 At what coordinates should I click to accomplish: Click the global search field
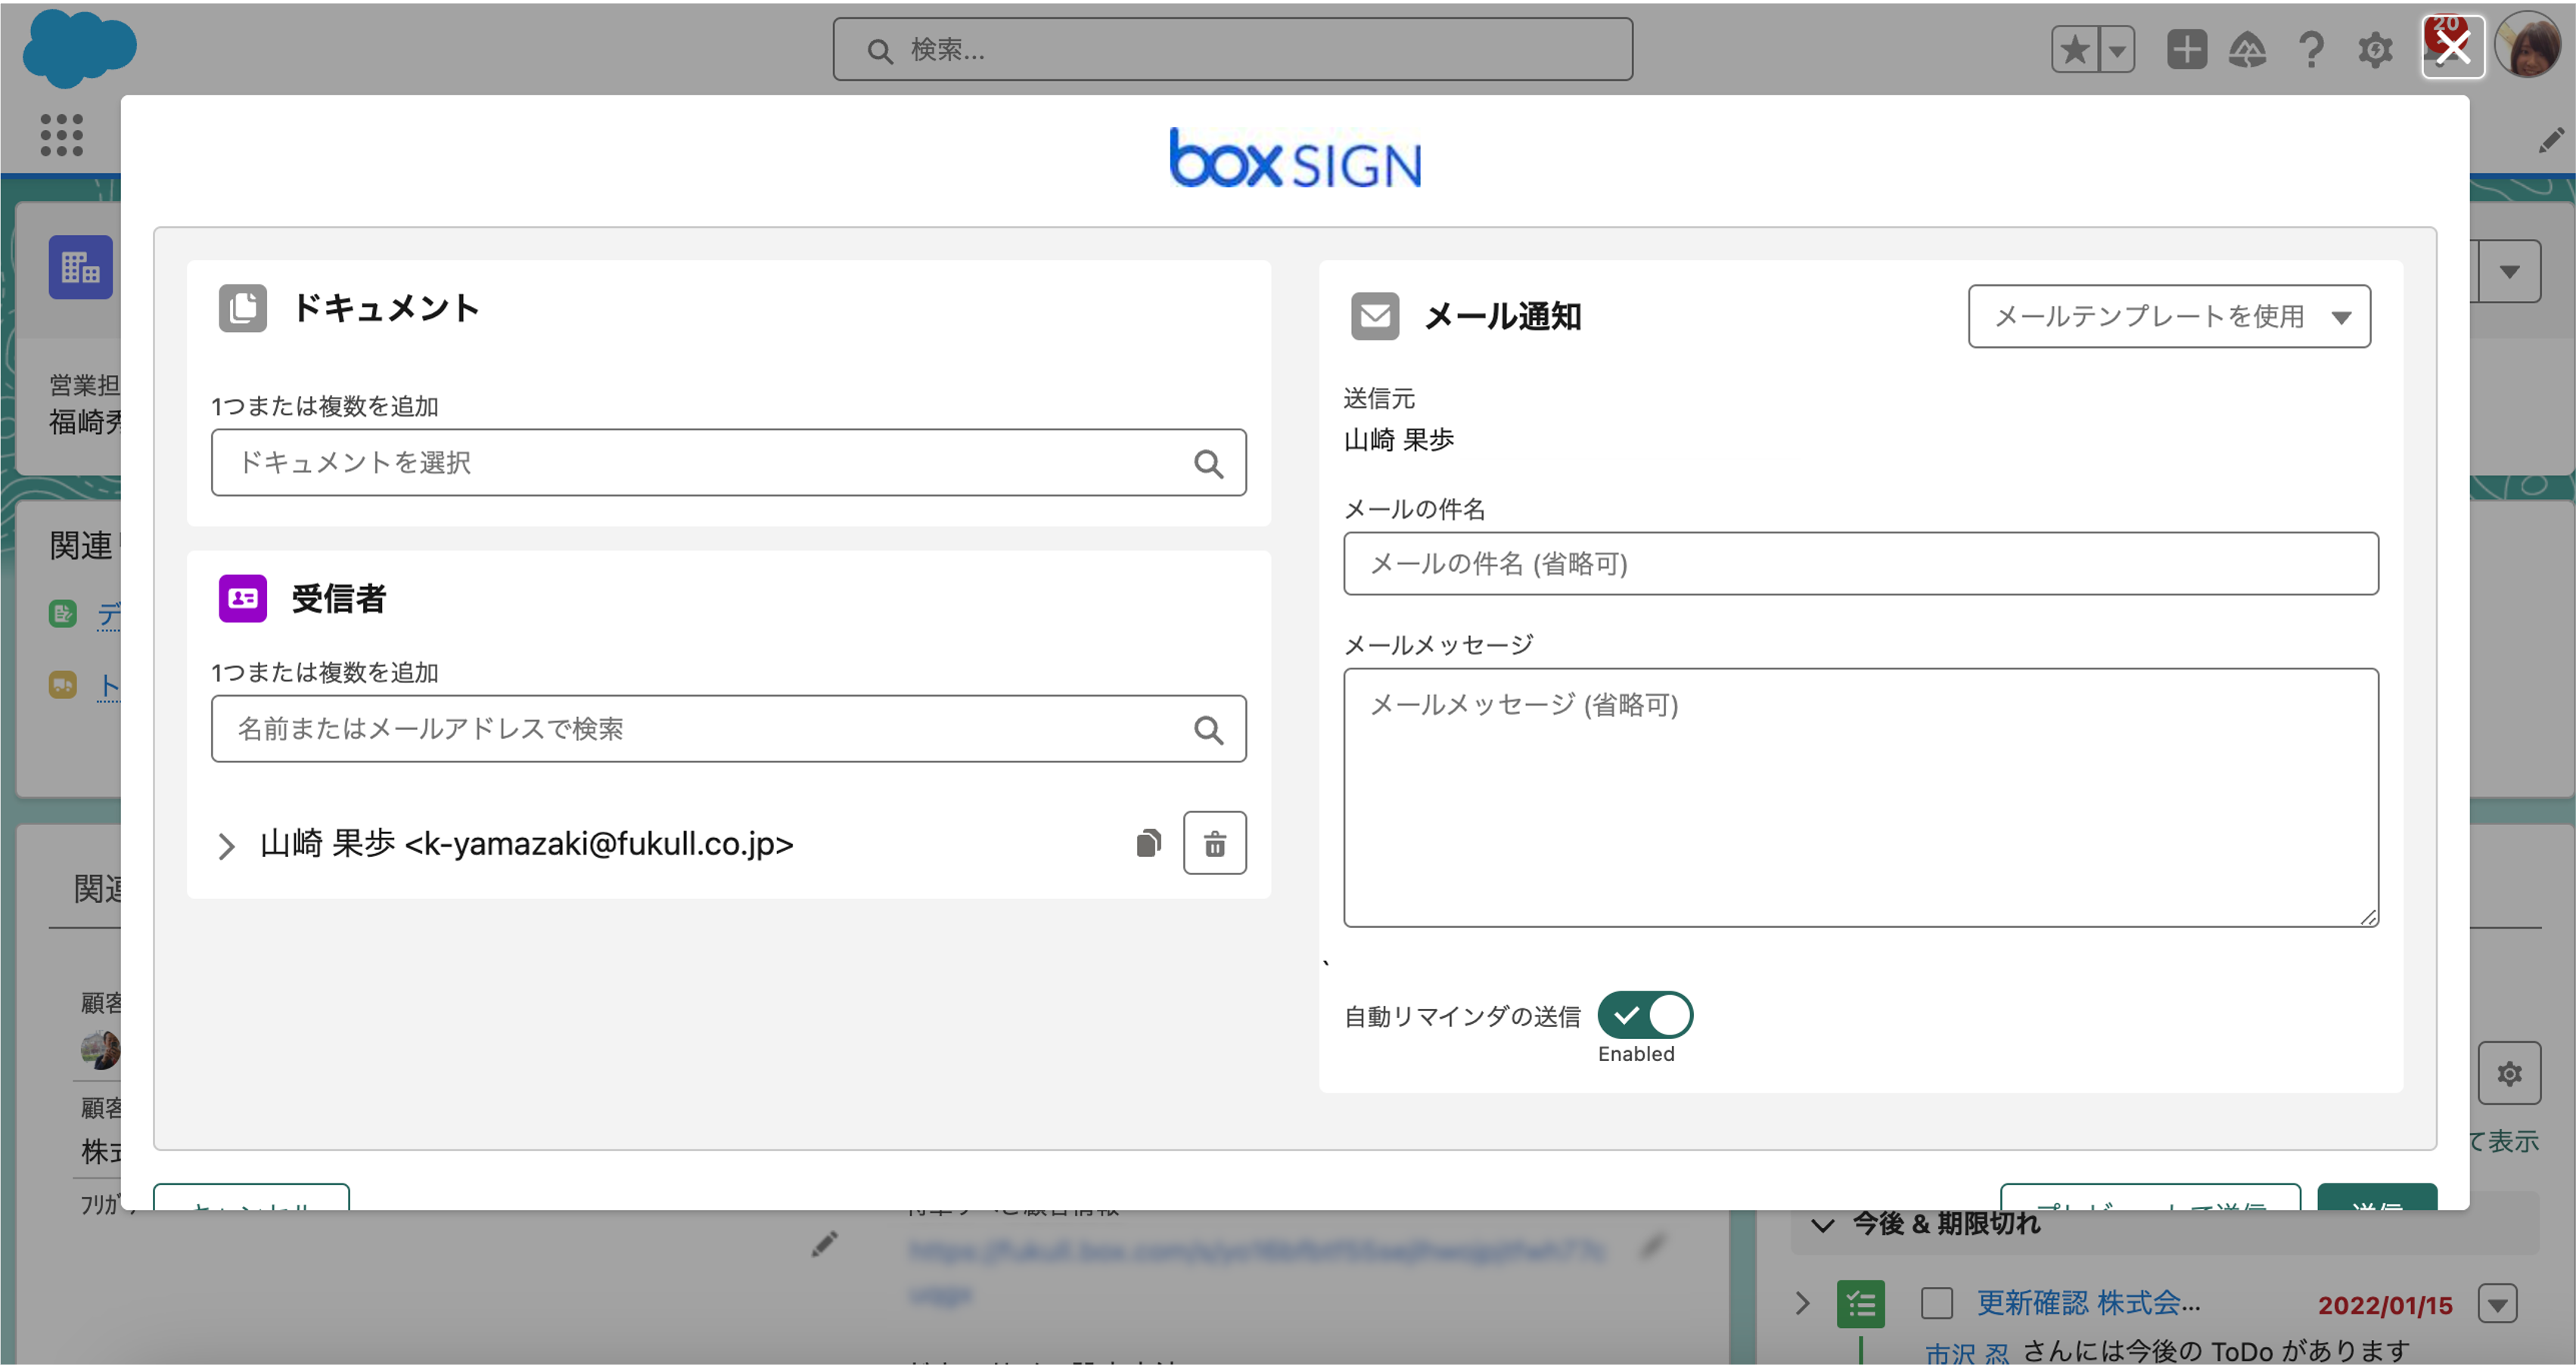click(x=1232, y=49)
